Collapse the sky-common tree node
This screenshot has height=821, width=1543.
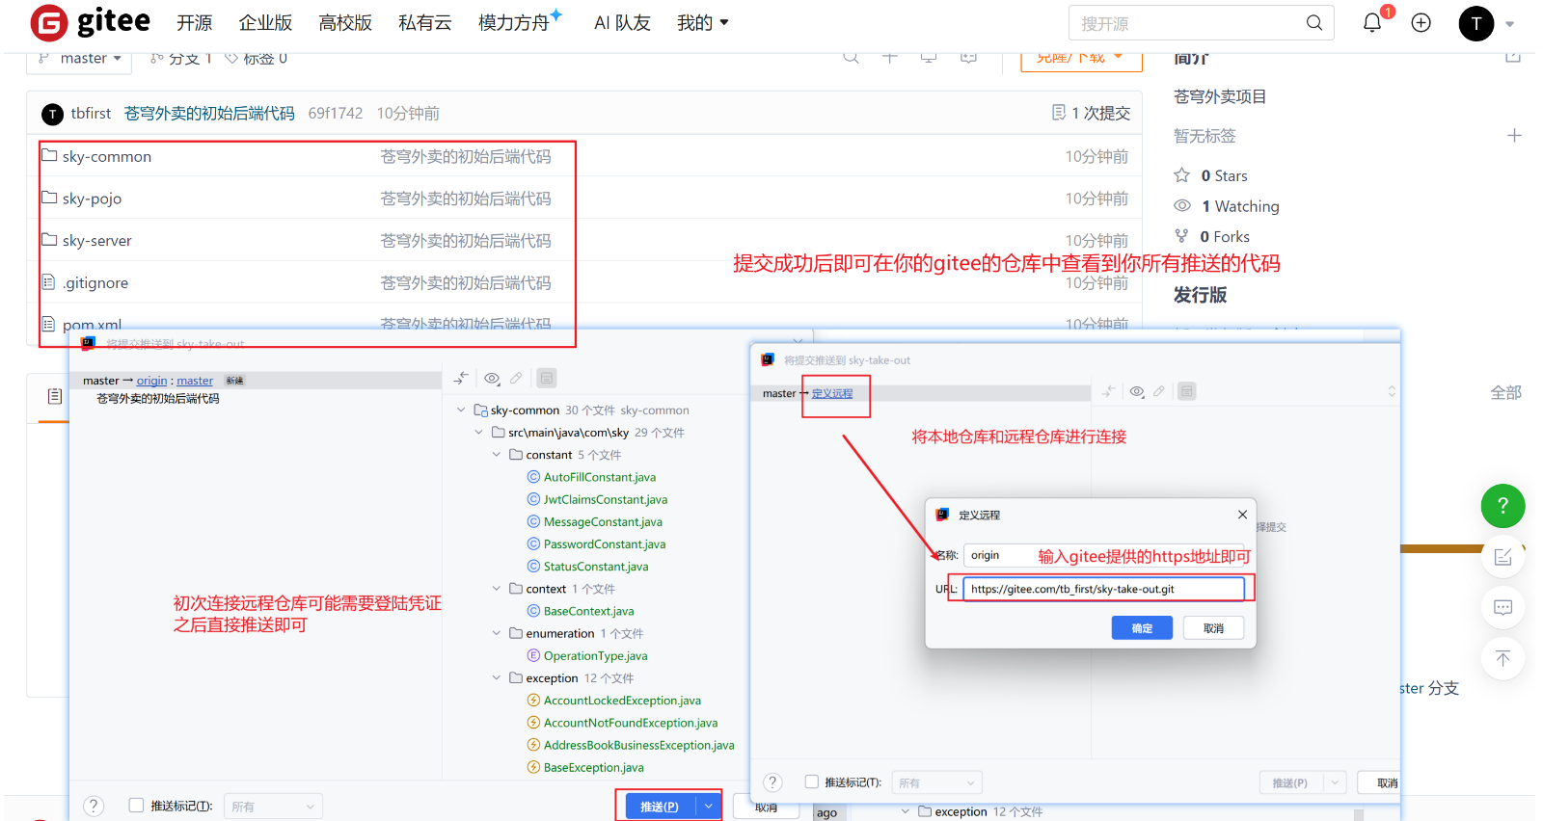pyautogui.click(x=461, y=410)
